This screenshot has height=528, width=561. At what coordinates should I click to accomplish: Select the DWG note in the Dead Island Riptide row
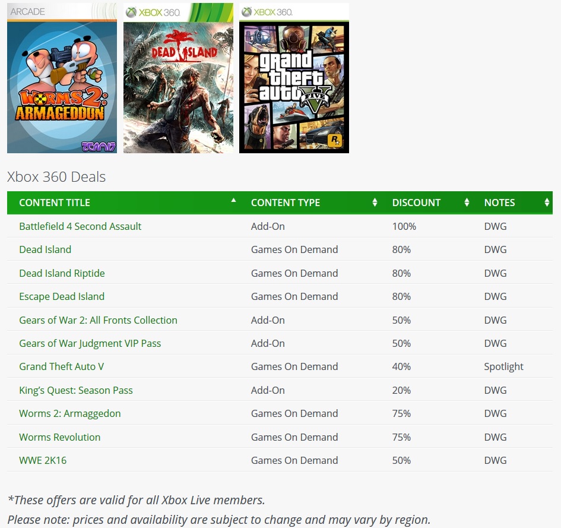click(x=495, y=273)
